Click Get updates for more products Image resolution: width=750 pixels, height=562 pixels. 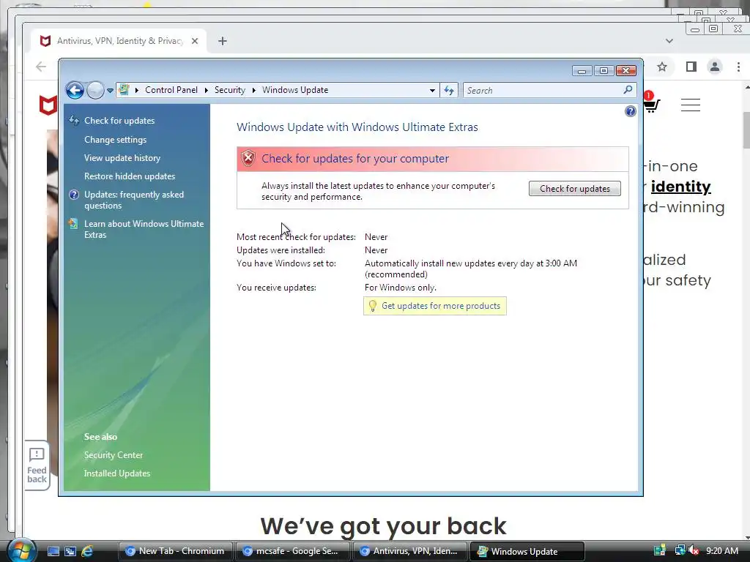(x=440, y=306)
